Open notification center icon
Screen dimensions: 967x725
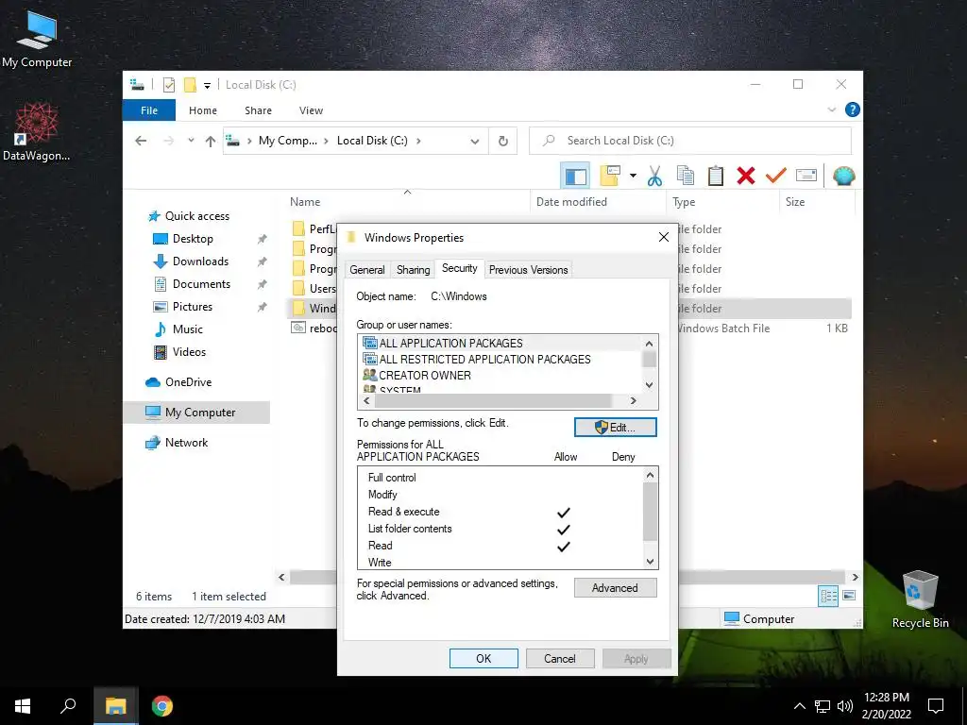coord(936,706)
